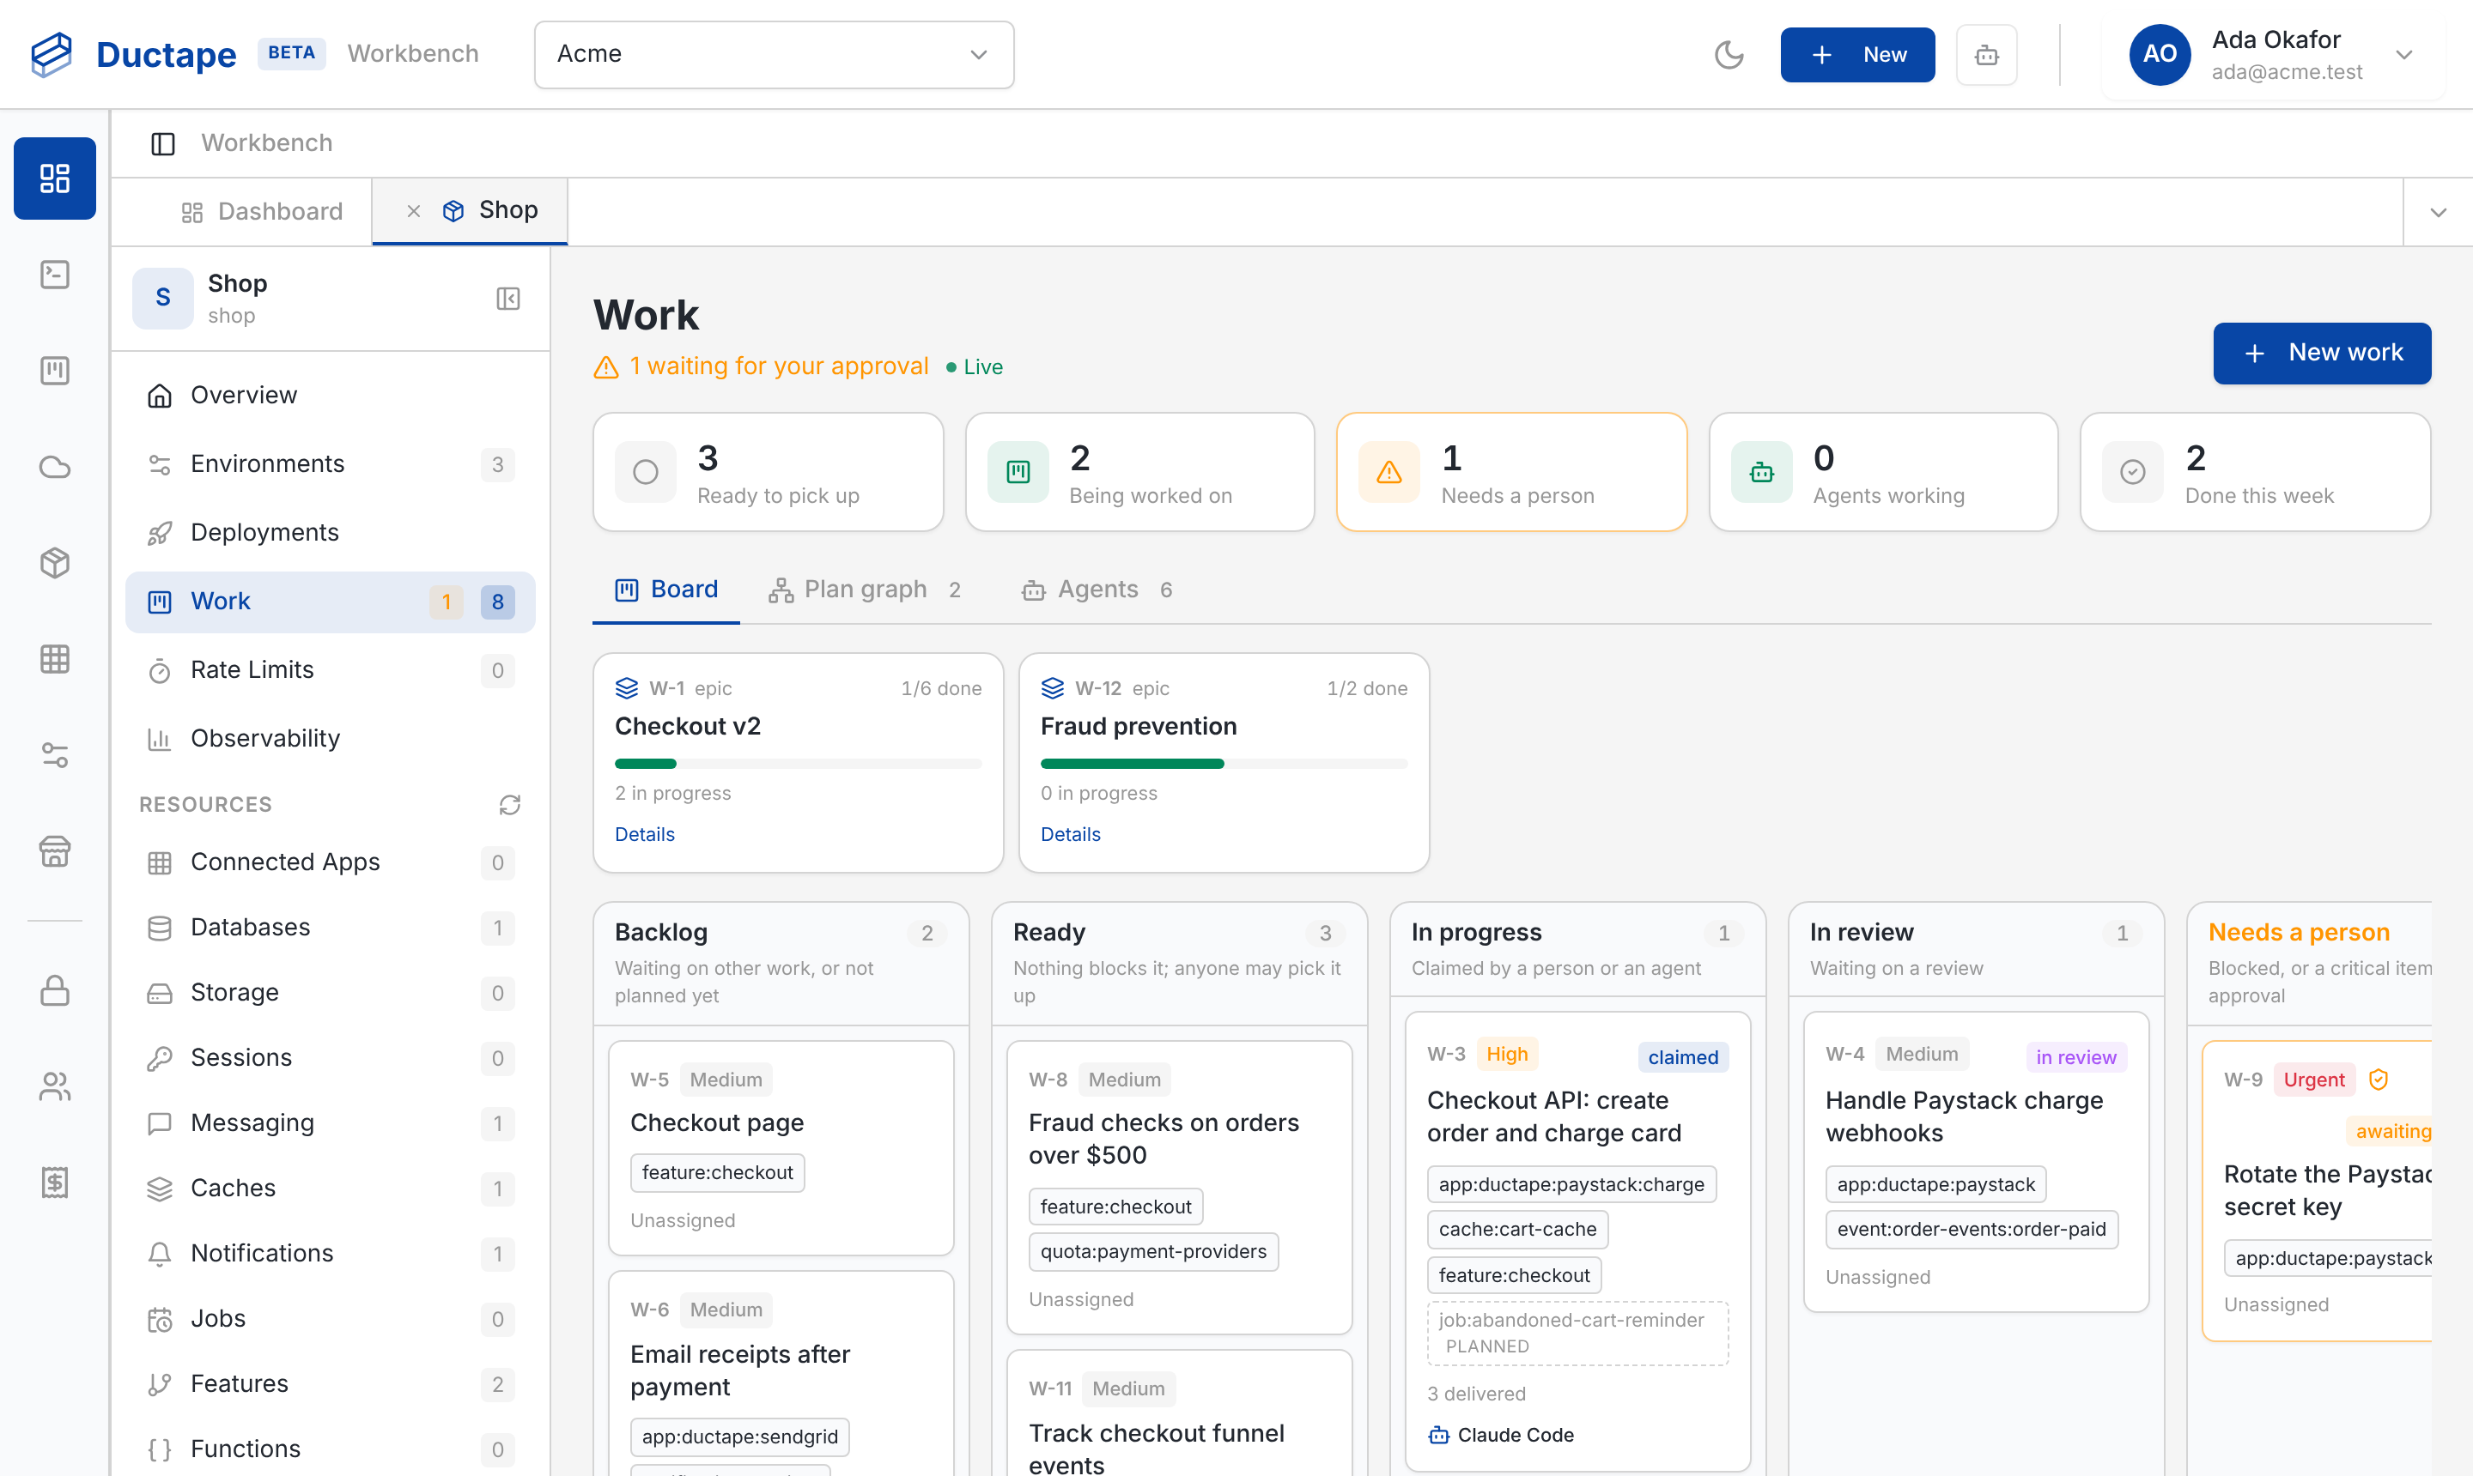Click the Fraud prevention progress bar
This screenshot has width=2473, height=1476.
tap(1224, 764)
